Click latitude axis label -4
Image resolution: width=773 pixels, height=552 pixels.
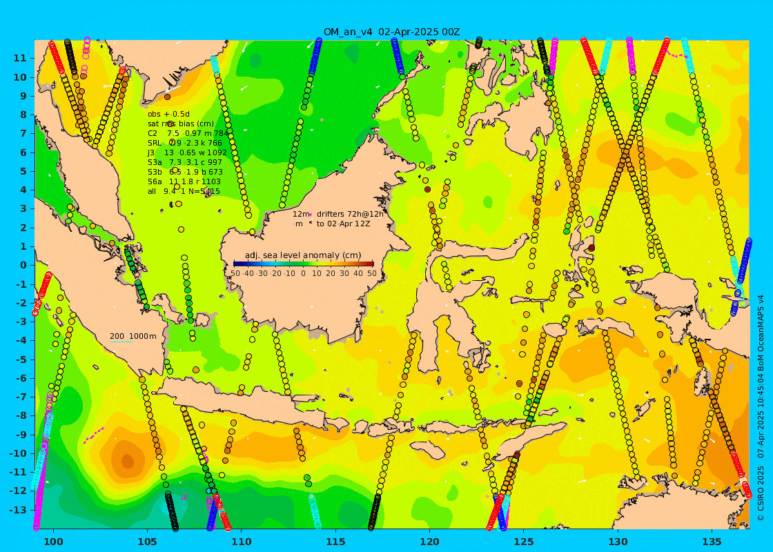(21, 341)
